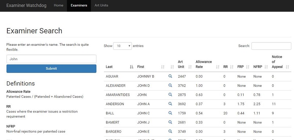Click NFRP value 1.11 cell
This screenshot has width=294, height=140.
(x=257, y=113)
